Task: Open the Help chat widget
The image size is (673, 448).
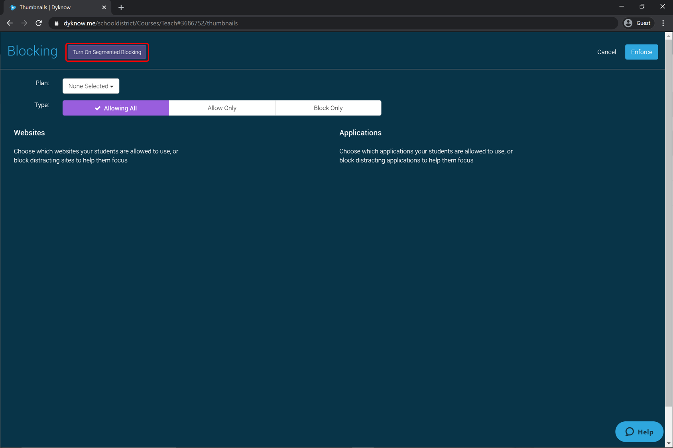Action: tap(639, 432)
